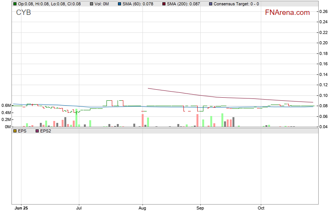Click the 'Aug' date axis label
The width and height of the screenshot is (329, 216).
[142, 208]
